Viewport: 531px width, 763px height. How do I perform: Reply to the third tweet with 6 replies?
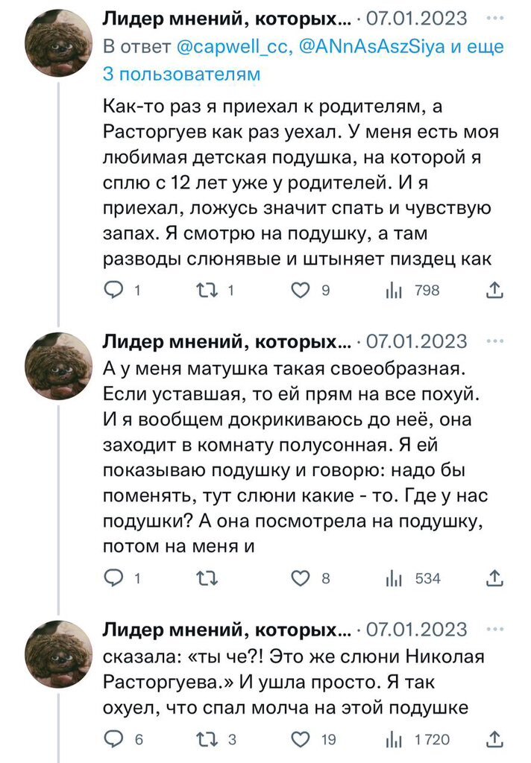(x=113, y=739)
